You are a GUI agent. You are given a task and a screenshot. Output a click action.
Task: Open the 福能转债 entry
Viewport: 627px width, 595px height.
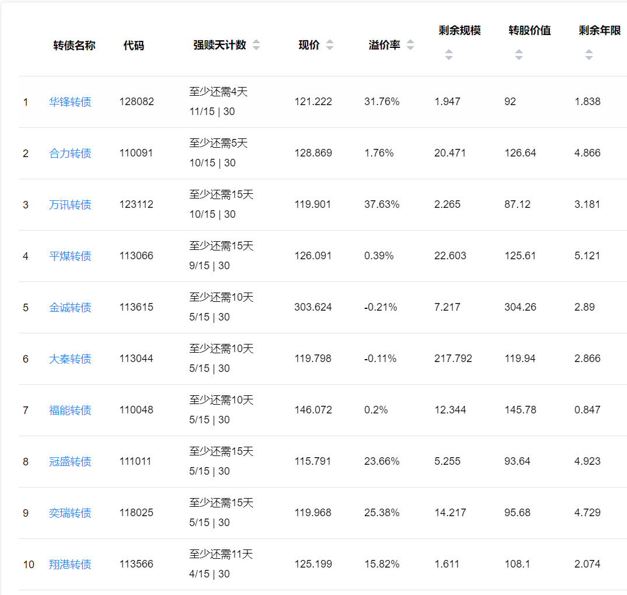[70, 410]
